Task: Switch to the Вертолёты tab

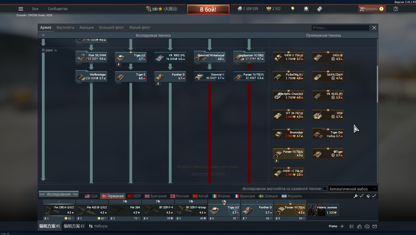Action: pos(65,28)
